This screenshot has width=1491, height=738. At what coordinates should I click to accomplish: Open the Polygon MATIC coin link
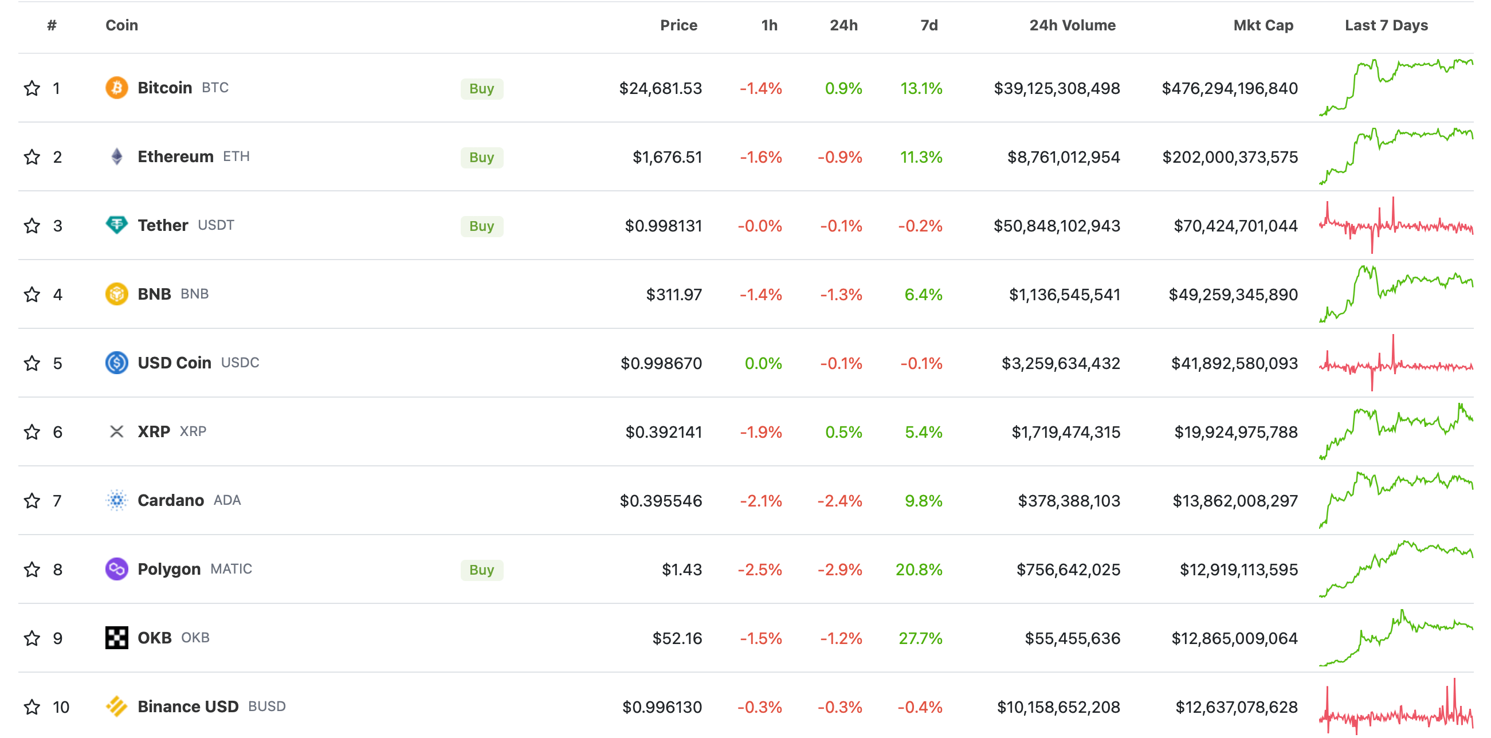169,569
